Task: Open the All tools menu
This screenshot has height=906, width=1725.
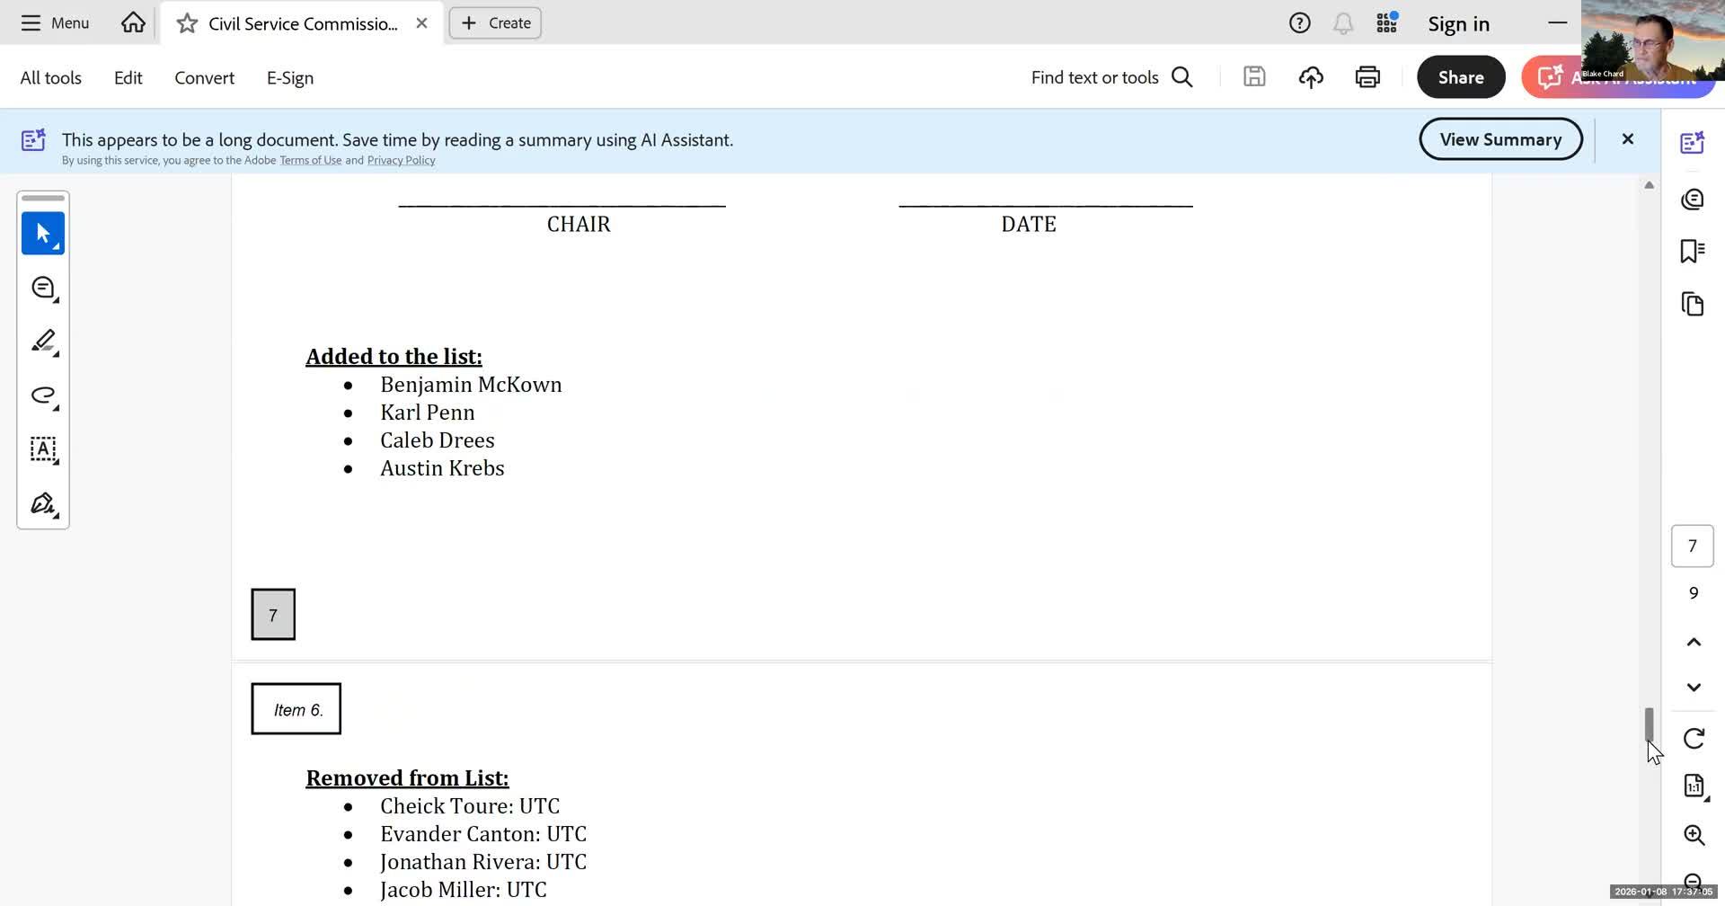Action: coord(50,78)
